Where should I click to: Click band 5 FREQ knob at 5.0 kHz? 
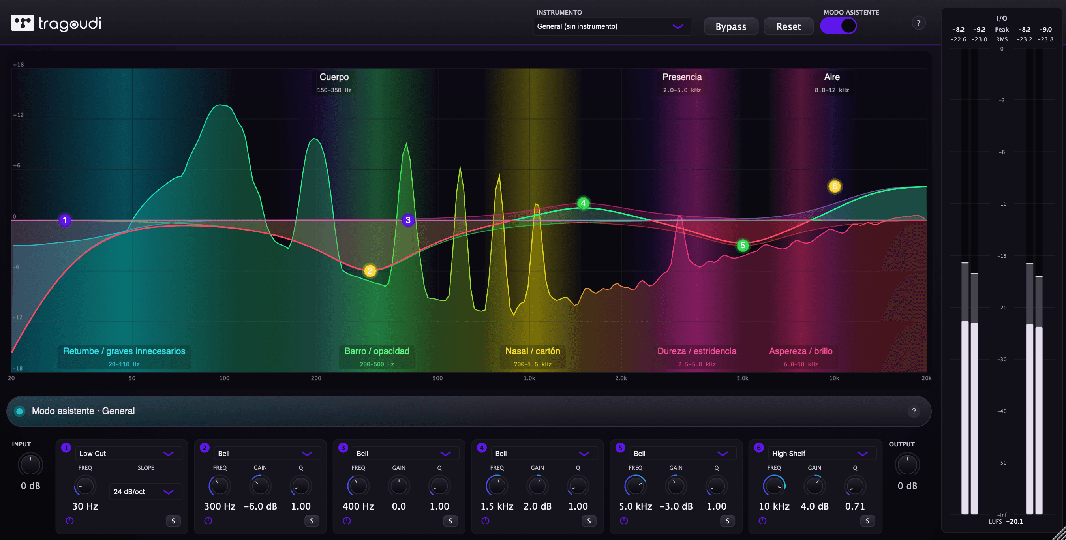coord(635,486)
